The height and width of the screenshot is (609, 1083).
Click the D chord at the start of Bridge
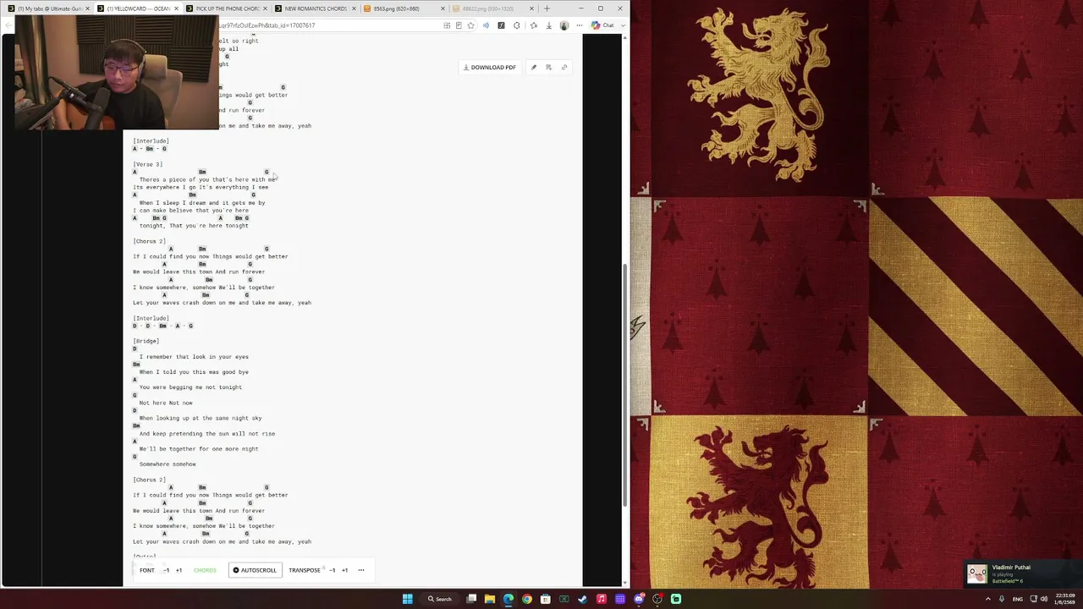coord(135,349)
